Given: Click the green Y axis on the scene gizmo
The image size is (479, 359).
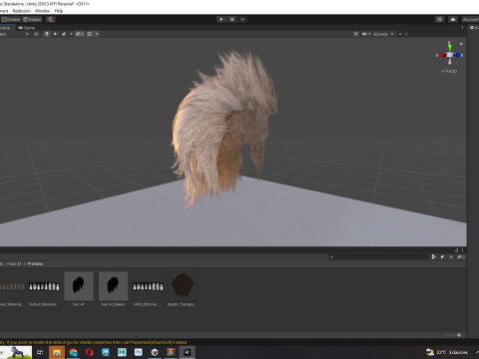Looking at the screenshot, I should click(x=450, y=47).
